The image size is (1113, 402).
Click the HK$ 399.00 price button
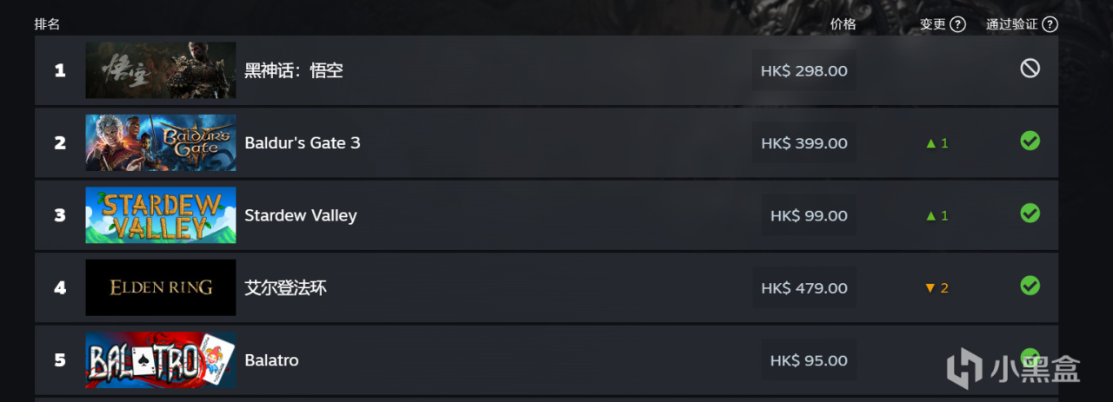(x=803, y=143)
